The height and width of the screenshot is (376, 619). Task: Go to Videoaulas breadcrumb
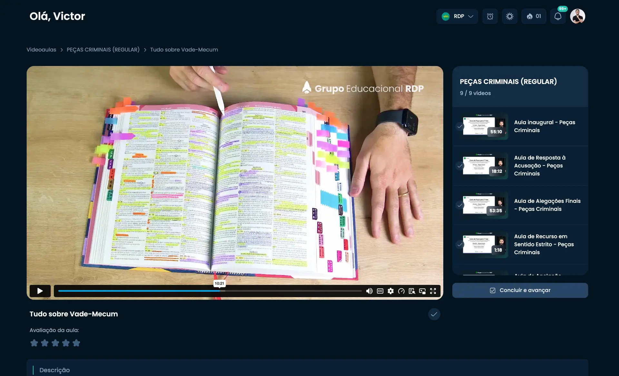coord(41,50)
